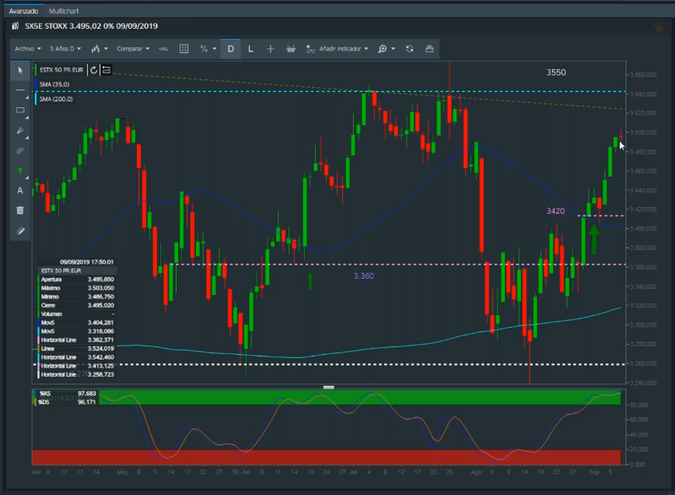This screenshot has width=675, height=495.
Task: Click the add indicator sparkle icon
Action: (x=310, y=49)
